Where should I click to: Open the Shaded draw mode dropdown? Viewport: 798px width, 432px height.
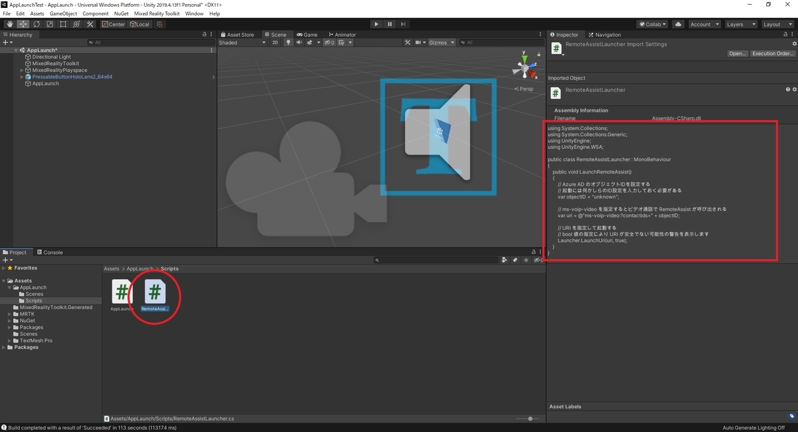pos(243,43)
